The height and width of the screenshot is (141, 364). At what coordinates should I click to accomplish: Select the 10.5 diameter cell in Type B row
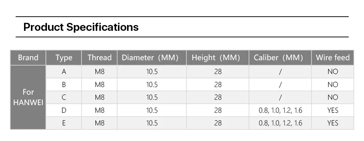152,84
